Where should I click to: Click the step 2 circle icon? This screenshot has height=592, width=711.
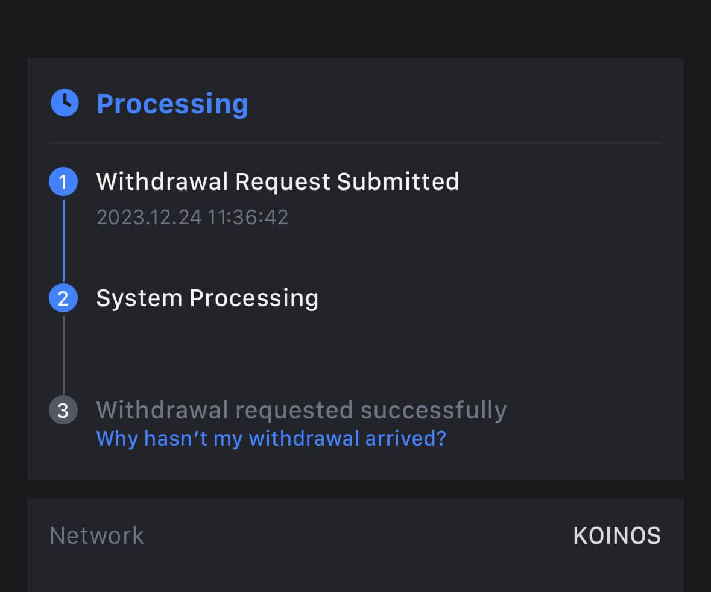tap(63, 299)
